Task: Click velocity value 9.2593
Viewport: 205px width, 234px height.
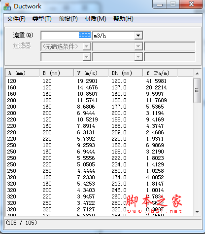Action: point(86,145)
